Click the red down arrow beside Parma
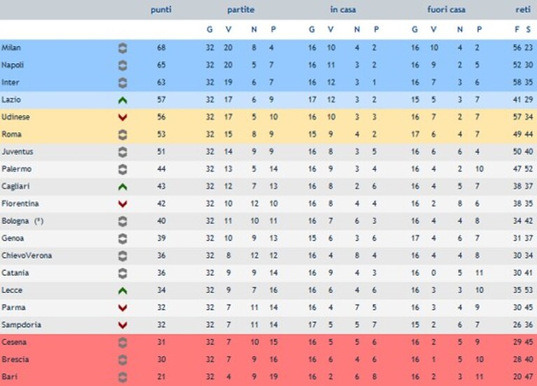537x386 pixels. 123,308
